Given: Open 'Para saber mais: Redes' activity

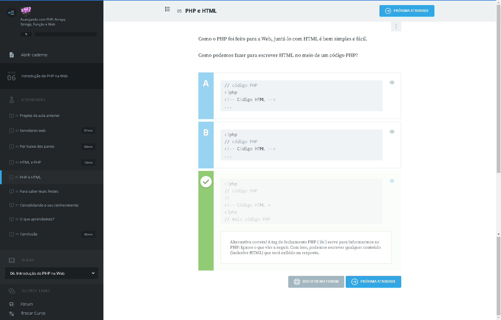Looking at the screenshot, I should tap(39, 192).
